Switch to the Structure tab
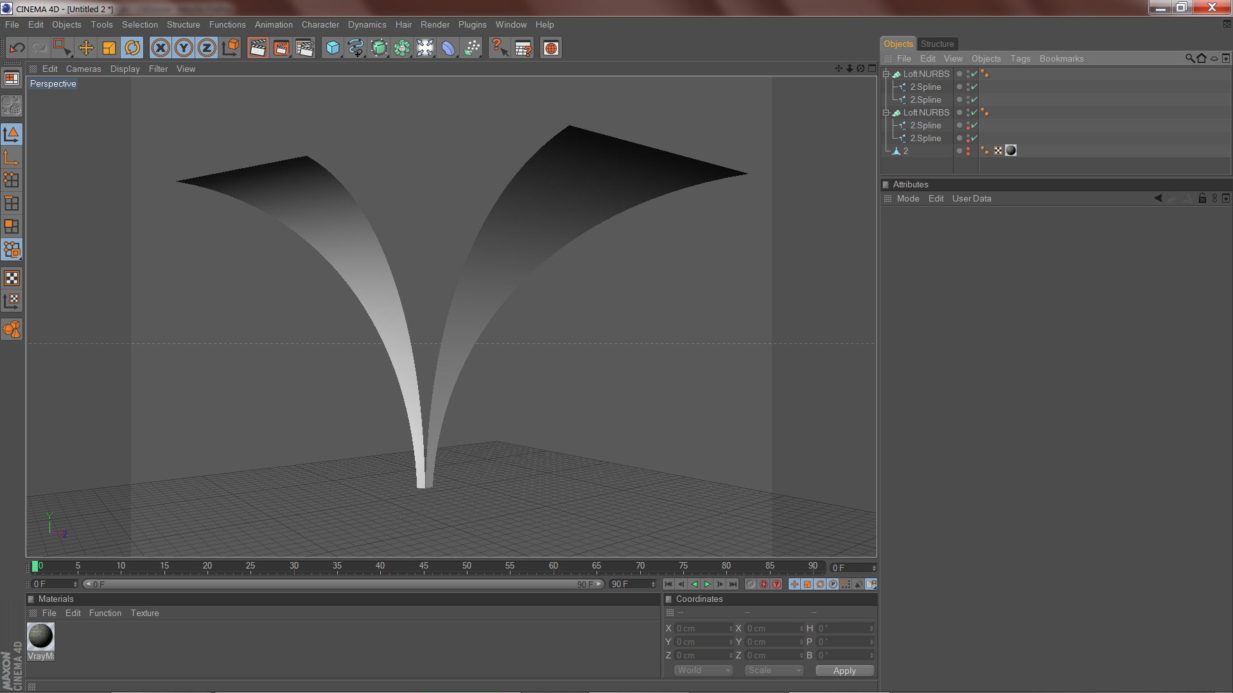This screenshot has width=1233, height=693. coord(937,44)
